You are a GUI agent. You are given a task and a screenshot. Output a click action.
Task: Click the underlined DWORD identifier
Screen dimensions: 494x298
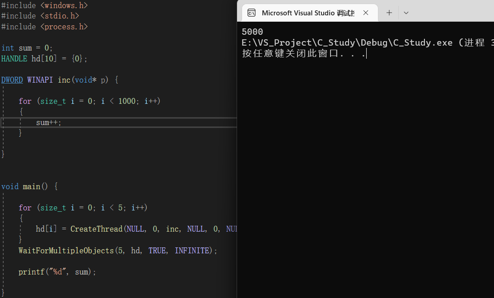[x=12, y=79]
